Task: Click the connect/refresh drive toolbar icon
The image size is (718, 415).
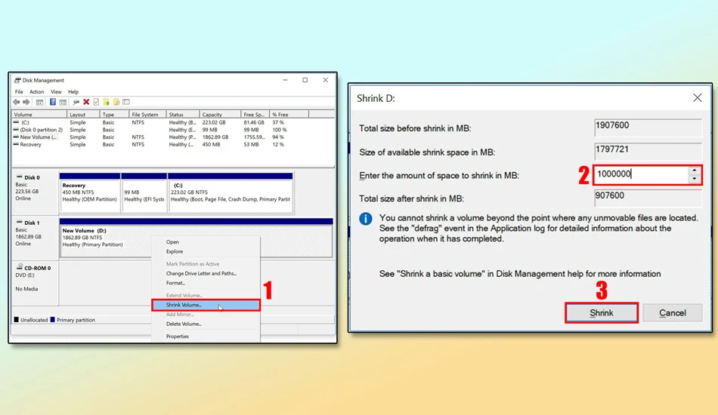Action: pos(76,102)
